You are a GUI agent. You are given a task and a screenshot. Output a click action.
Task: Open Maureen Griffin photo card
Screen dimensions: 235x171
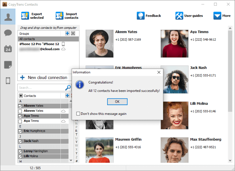[x=100, y=150]
